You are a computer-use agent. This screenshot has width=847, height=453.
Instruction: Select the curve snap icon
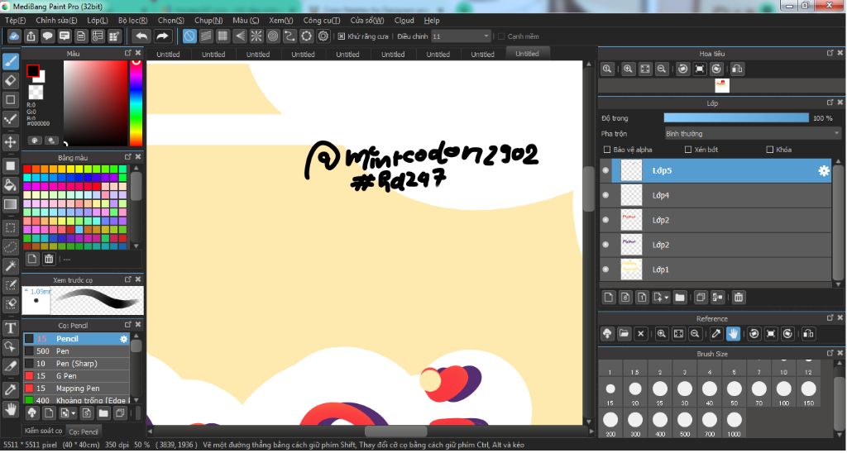point(290,36)
